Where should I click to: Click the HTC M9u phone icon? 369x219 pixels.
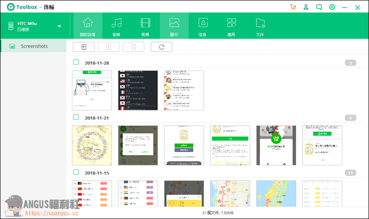pos(11,26)
